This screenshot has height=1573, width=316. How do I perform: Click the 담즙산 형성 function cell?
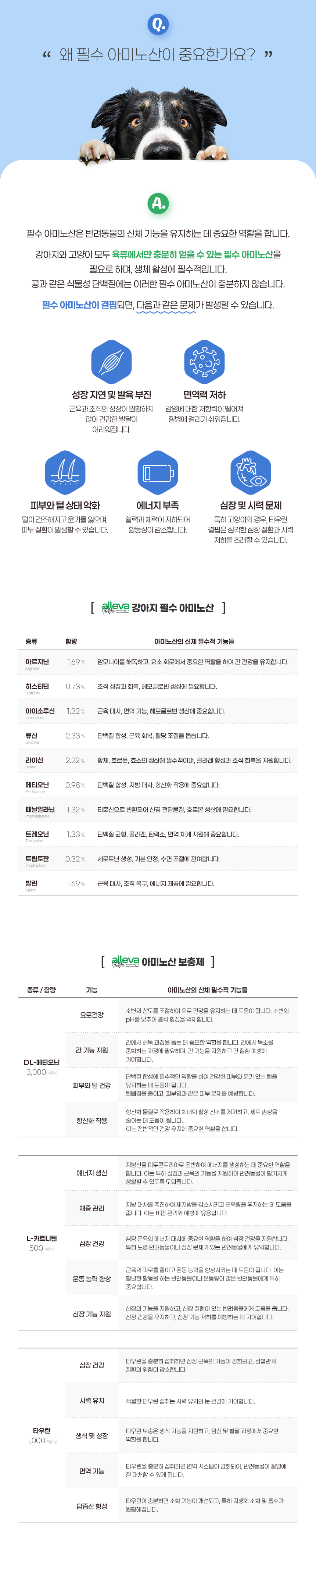[x=91, y=1506]
